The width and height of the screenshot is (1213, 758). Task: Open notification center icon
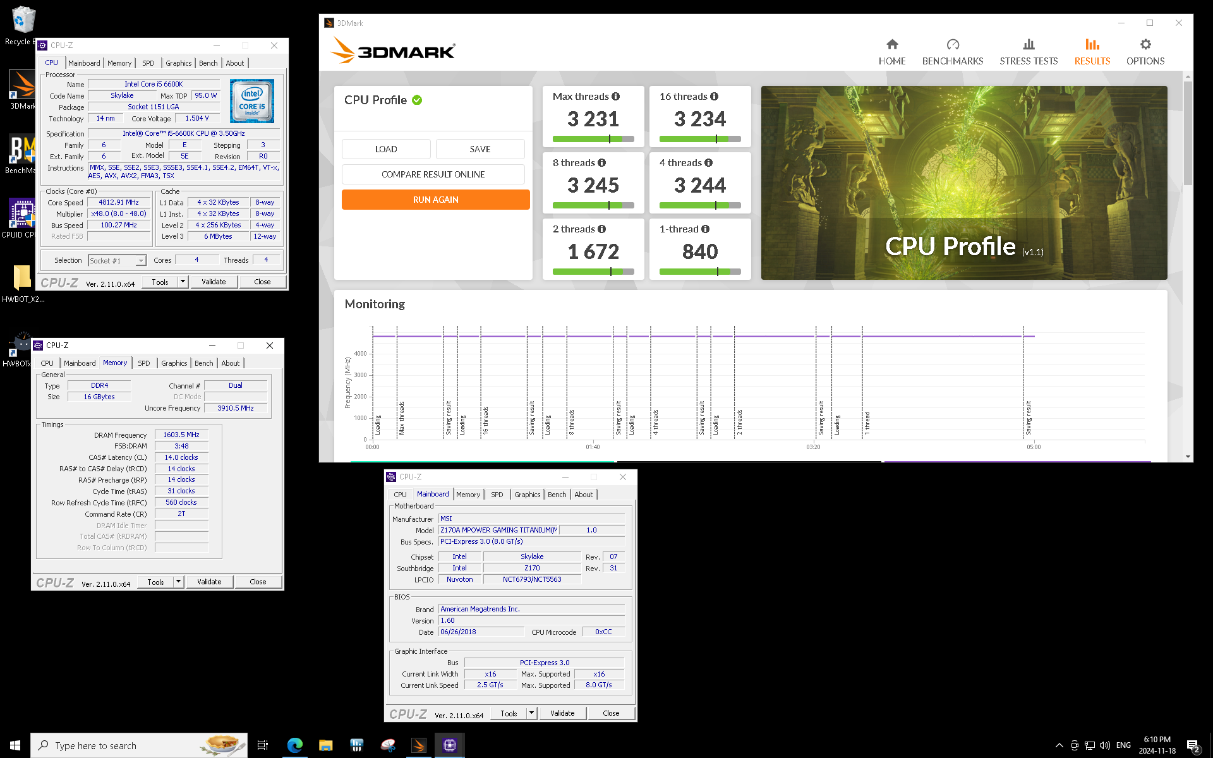point(1193,746)
